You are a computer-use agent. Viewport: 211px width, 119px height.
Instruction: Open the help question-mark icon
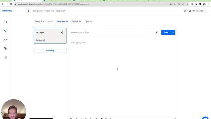point(185,11)
